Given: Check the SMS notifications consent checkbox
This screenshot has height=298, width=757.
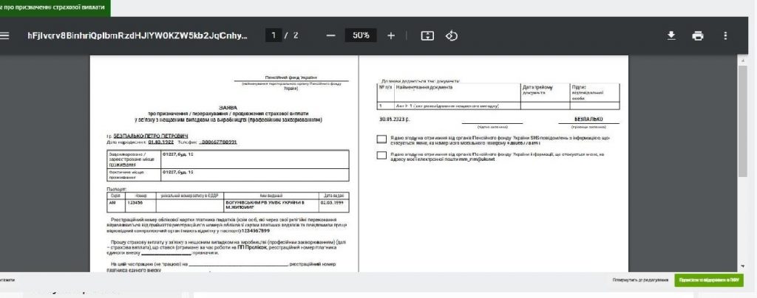Looking at the screenshot, I should click(x=381, y=139).
